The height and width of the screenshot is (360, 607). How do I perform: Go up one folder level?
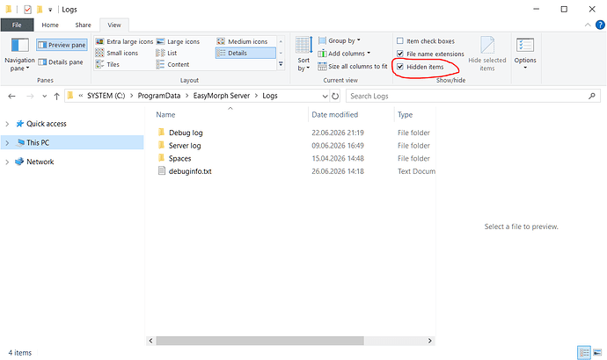tap(57, 97)
